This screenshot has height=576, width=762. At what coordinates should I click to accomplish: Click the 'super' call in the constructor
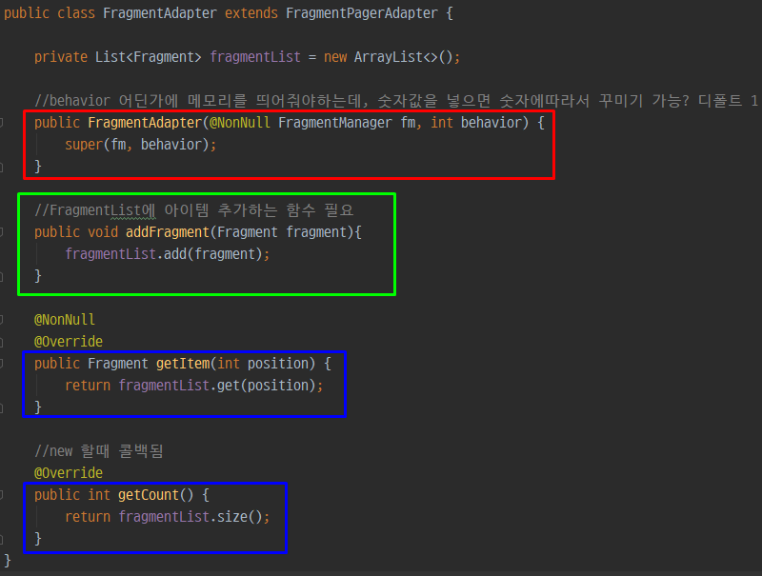click(84, 145)
